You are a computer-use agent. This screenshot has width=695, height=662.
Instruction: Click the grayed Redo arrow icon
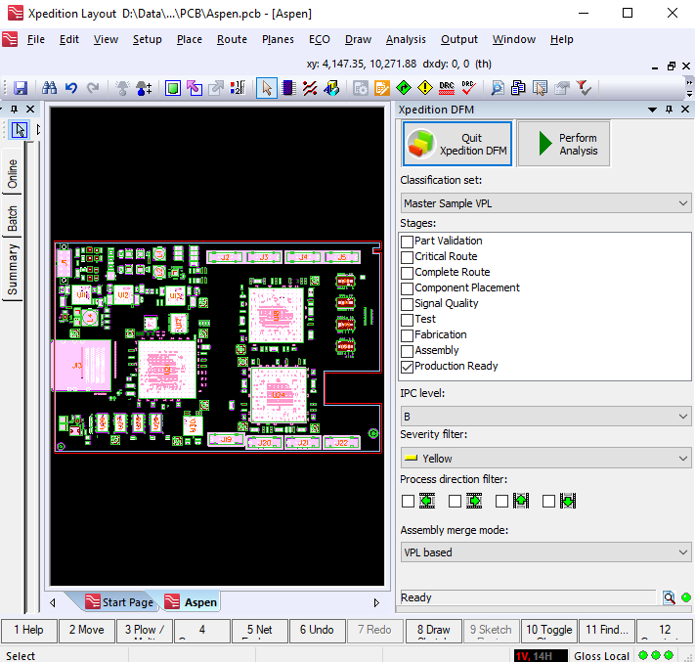point(93,88)
